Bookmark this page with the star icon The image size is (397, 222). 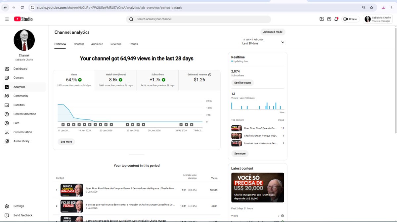(372, 7)
